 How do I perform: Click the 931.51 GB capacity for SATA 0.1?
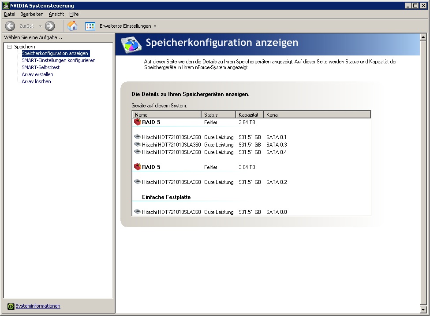point(250,137)
